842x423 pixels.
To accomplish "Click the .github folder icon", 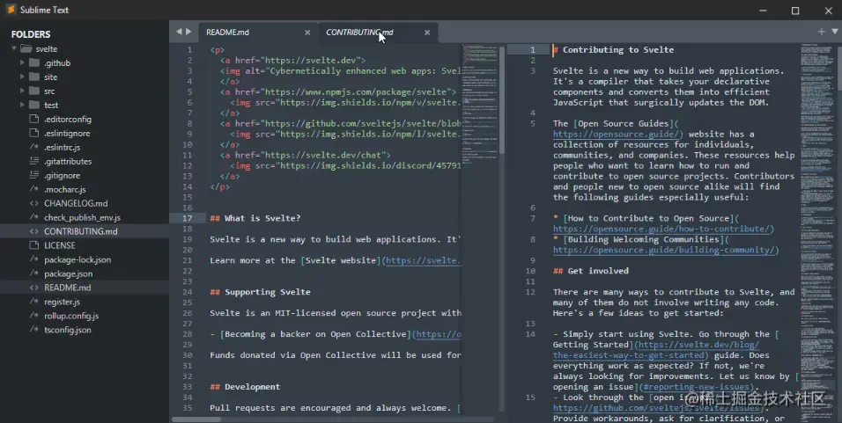I will click(34, 62).
